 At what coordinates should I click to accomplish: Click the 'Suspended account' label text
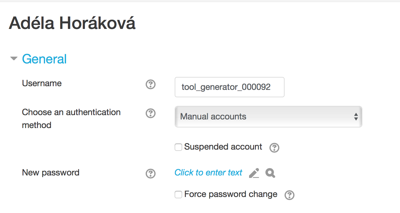(223, 147)
